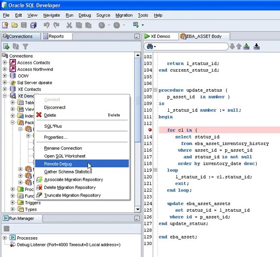Choose Associate Migration Repository entry
Image resolution: width=280 pixels, height=257 pixels.
[x=82, y=179]
